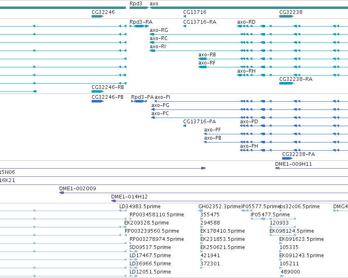Click the axo gene name label
The width and height of the screenshot is (348, 278).
point(154,4)
